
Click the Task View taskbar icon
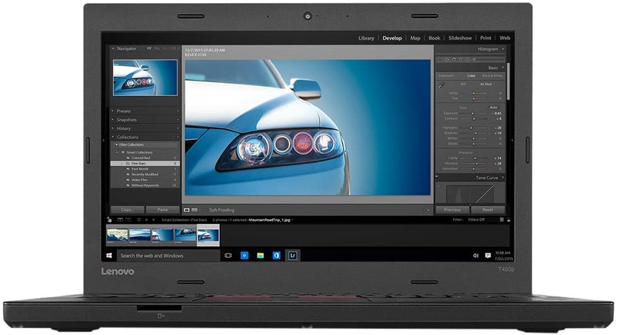click(x=229, y=256)
